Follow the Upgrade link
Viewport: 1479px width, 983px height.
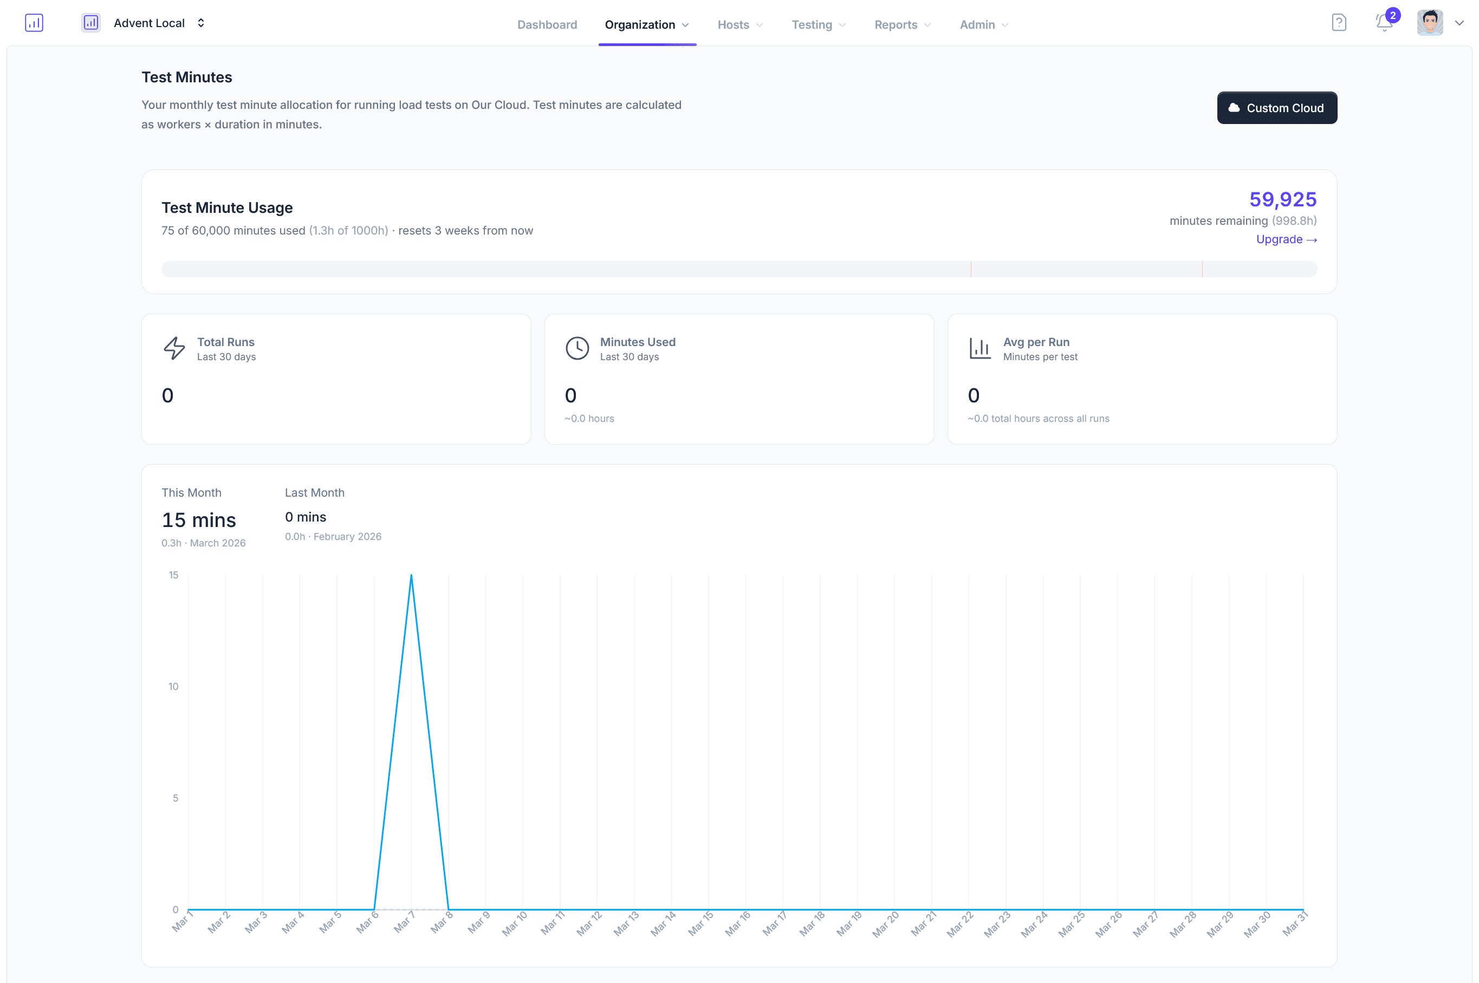[1286, 239]
